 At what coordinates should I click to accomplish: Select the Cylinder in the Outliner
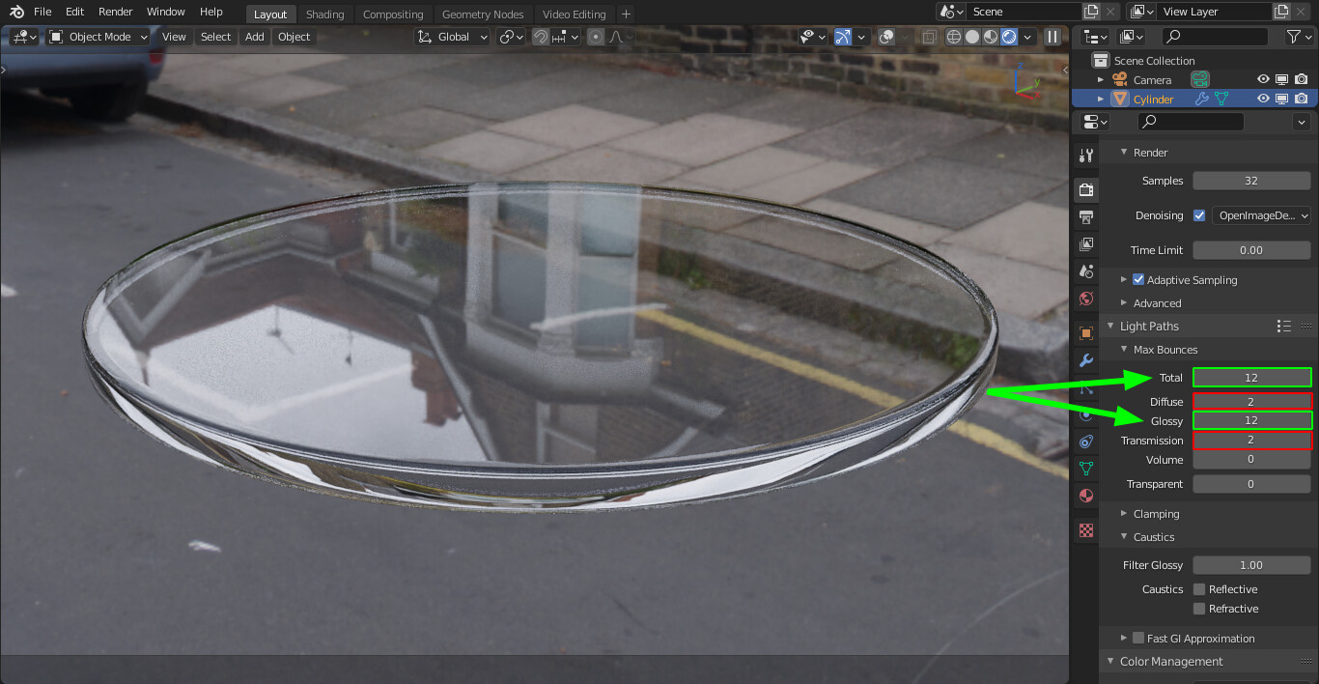[1156, 98]
